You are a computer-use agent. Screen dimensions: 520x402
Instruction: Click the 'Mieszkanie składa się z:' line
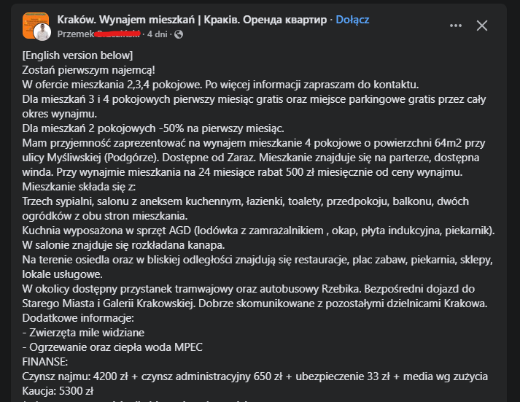(x=84, y=187)
